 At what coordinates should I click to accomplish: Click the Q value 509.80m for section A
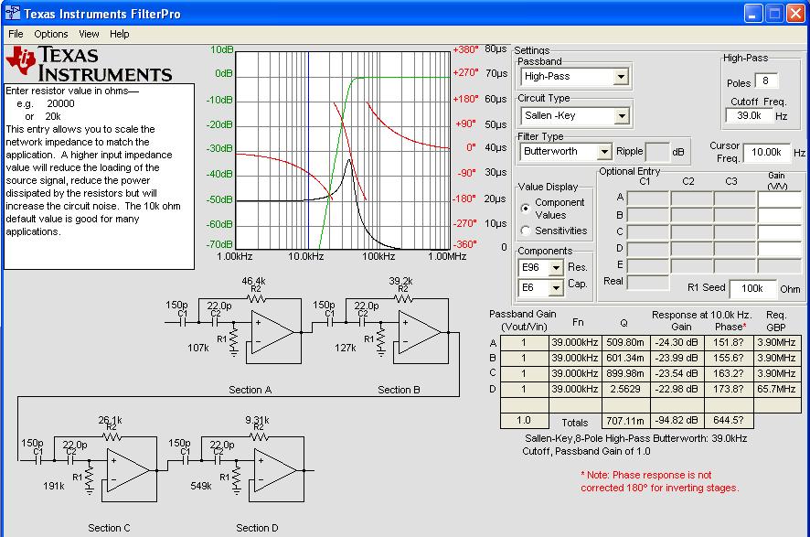tap(625, 343)
